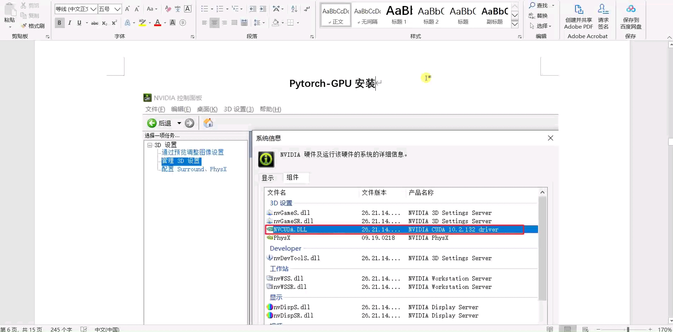Switch to Print Layout view in status bar
This screenshot has width=673, height=332.
pos(567,329)
